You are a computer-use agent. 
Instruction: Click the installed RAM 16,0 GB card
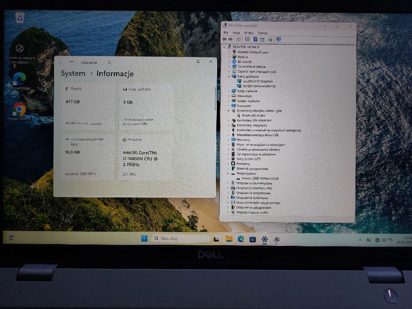click(88, 157)
